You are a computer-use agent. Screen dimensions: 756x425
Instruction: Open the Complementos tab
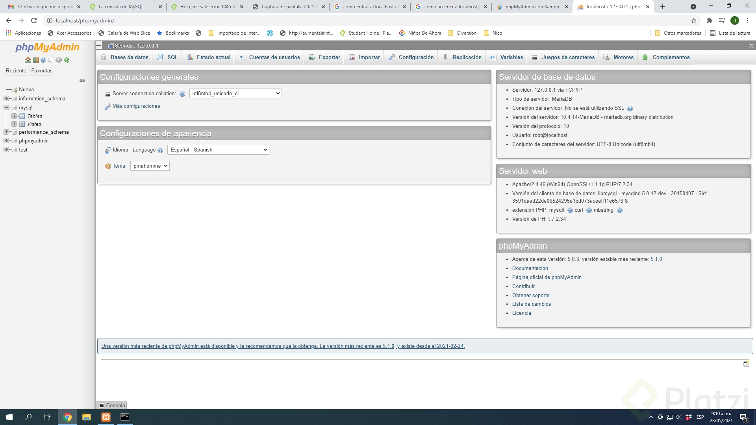coord(666,57)
